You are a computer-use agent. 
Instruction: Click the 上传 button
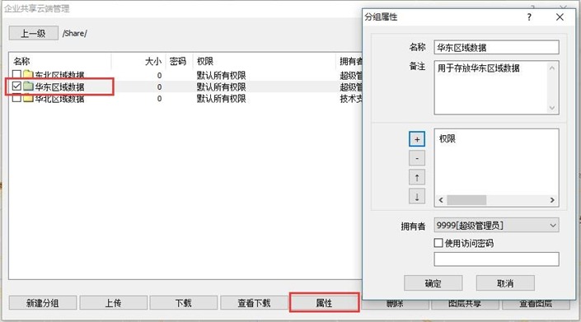point(113,303)
